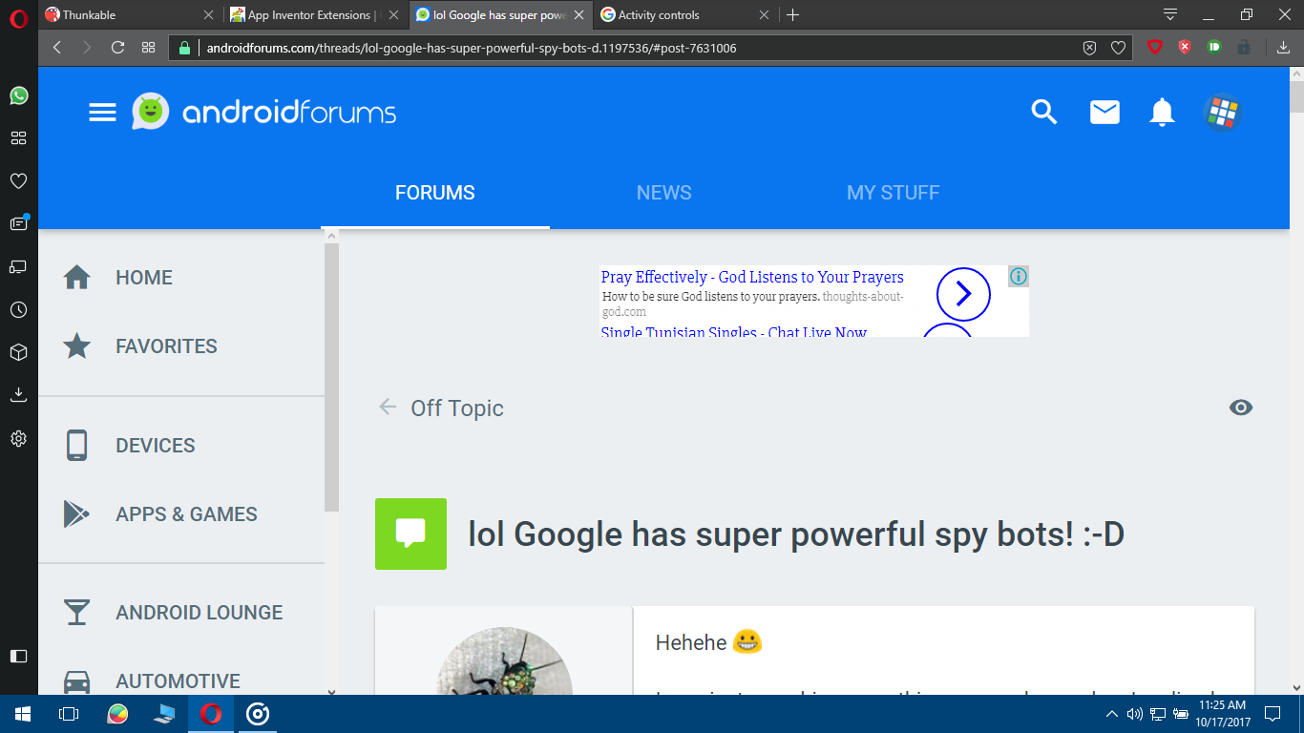1304x733 pixels.
Task: Click the address bar URL
Action: click(x=472, y=48)
